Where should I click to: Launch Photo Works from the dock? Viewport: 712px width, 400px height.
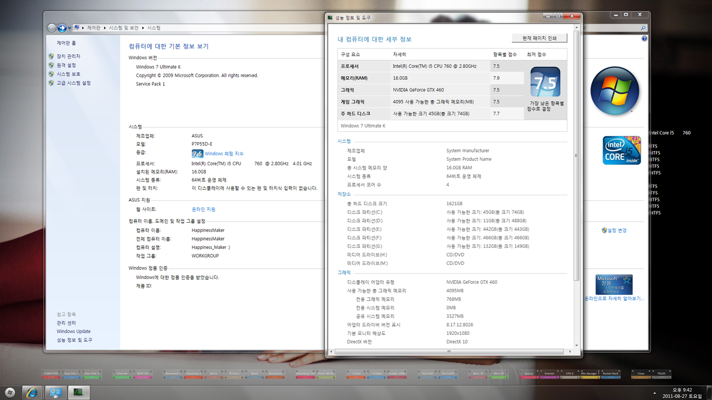tap(326, 375)
